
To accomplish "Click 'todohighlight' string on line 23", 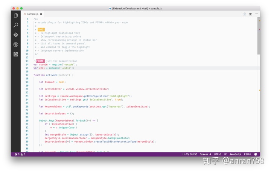I will pos(119,96).
